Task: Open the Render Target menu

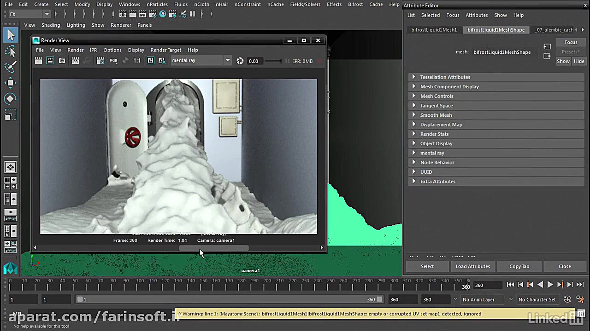Action: point(165,50)
